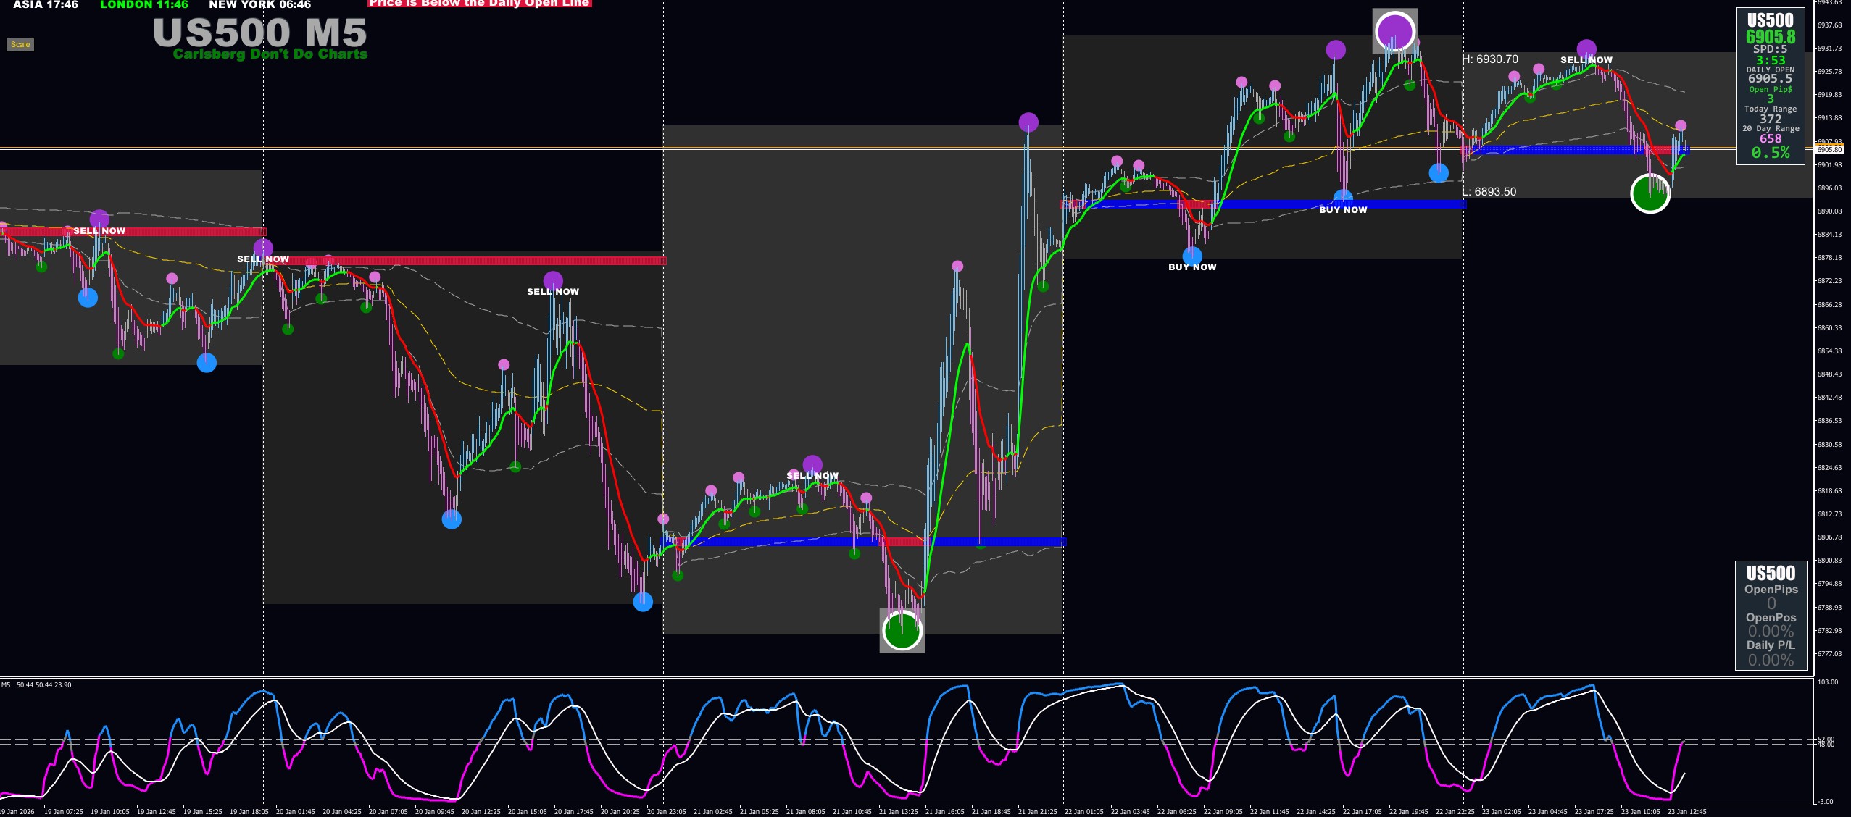Click the LONDON 11:46 session clock
The height and width of the screenshot is (817, 1851).
(x=143, y=5)
